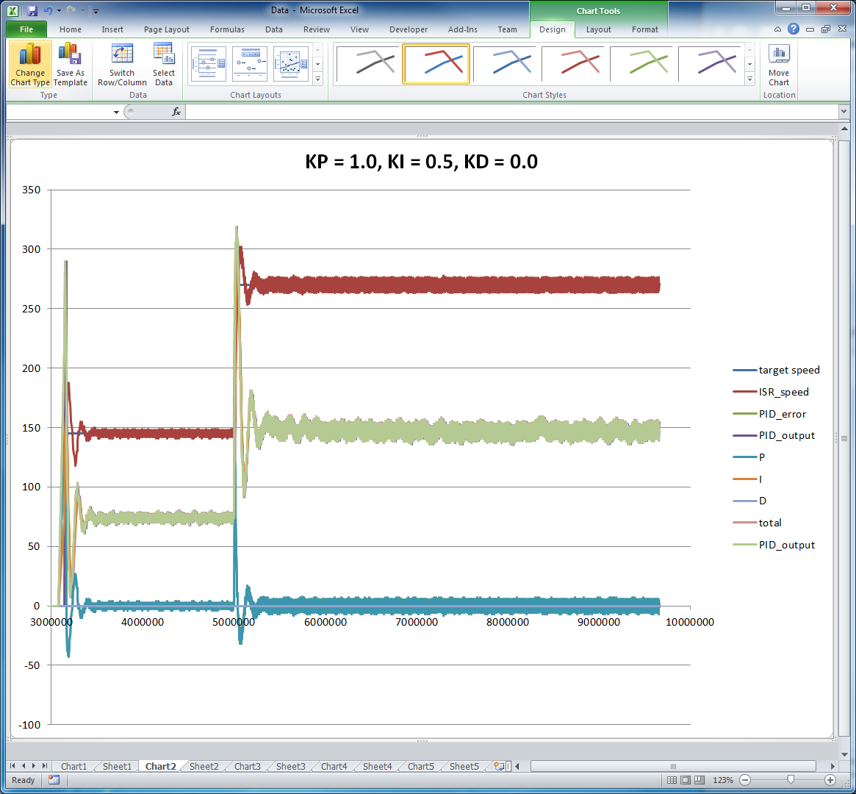Minimize the ribbon with caret icon
856x794 pixels.
tap(777, 29)
